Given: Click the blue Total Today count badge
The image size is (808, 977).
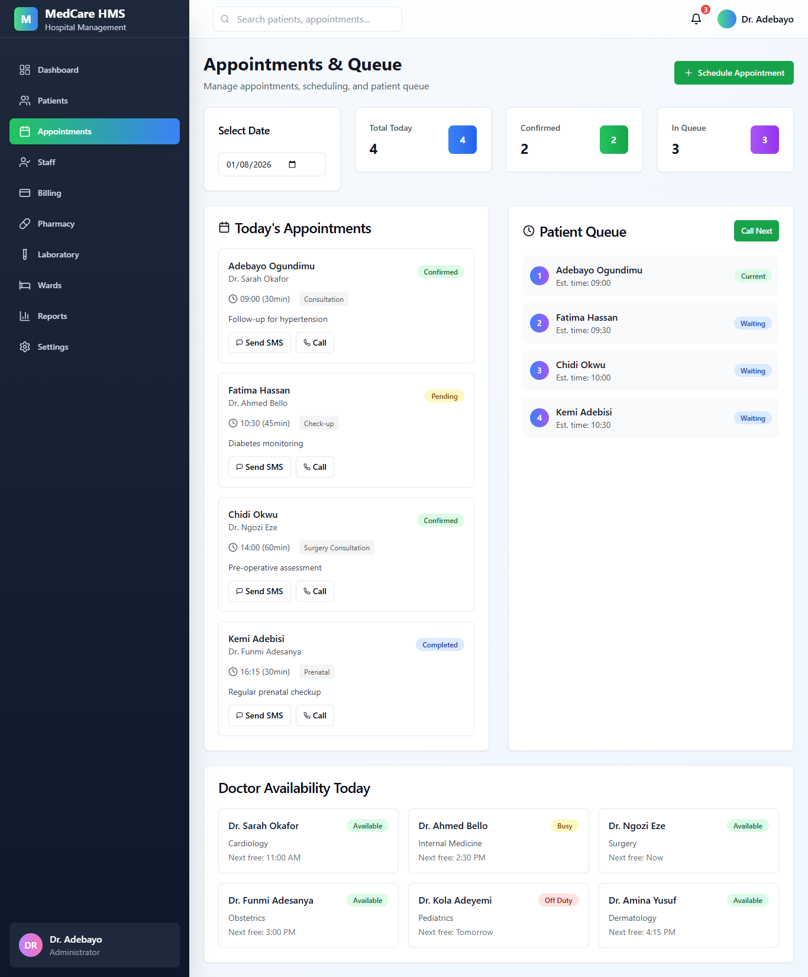Looking at the screenshot, I should coord(462,140).
